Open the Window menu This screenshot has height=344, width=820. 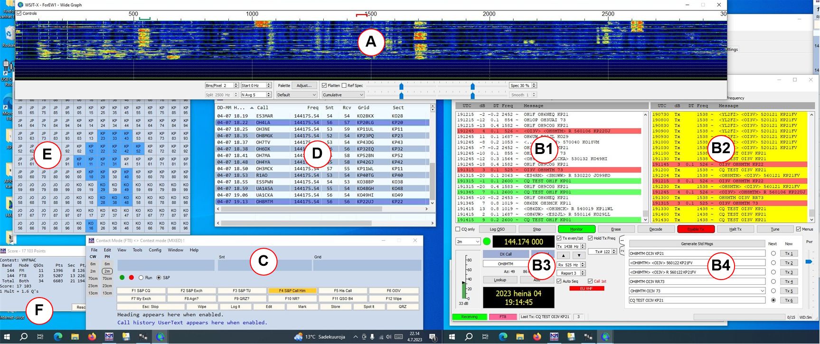click(175, 250)
